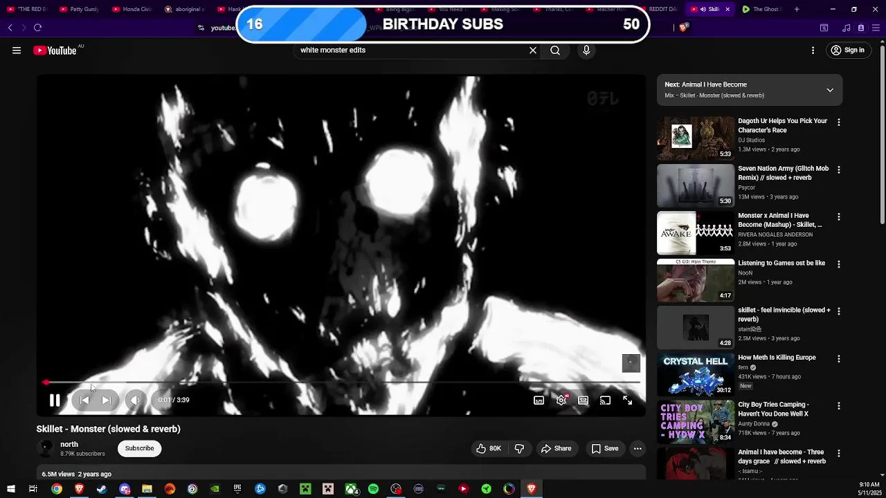Go to the YouTube home logo

tap(55, 50)
